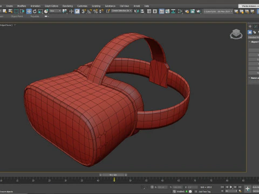Viewport: 259px width, 194px height.
Task: Open the Civil View menu
Action: click(x=124, y=6)
